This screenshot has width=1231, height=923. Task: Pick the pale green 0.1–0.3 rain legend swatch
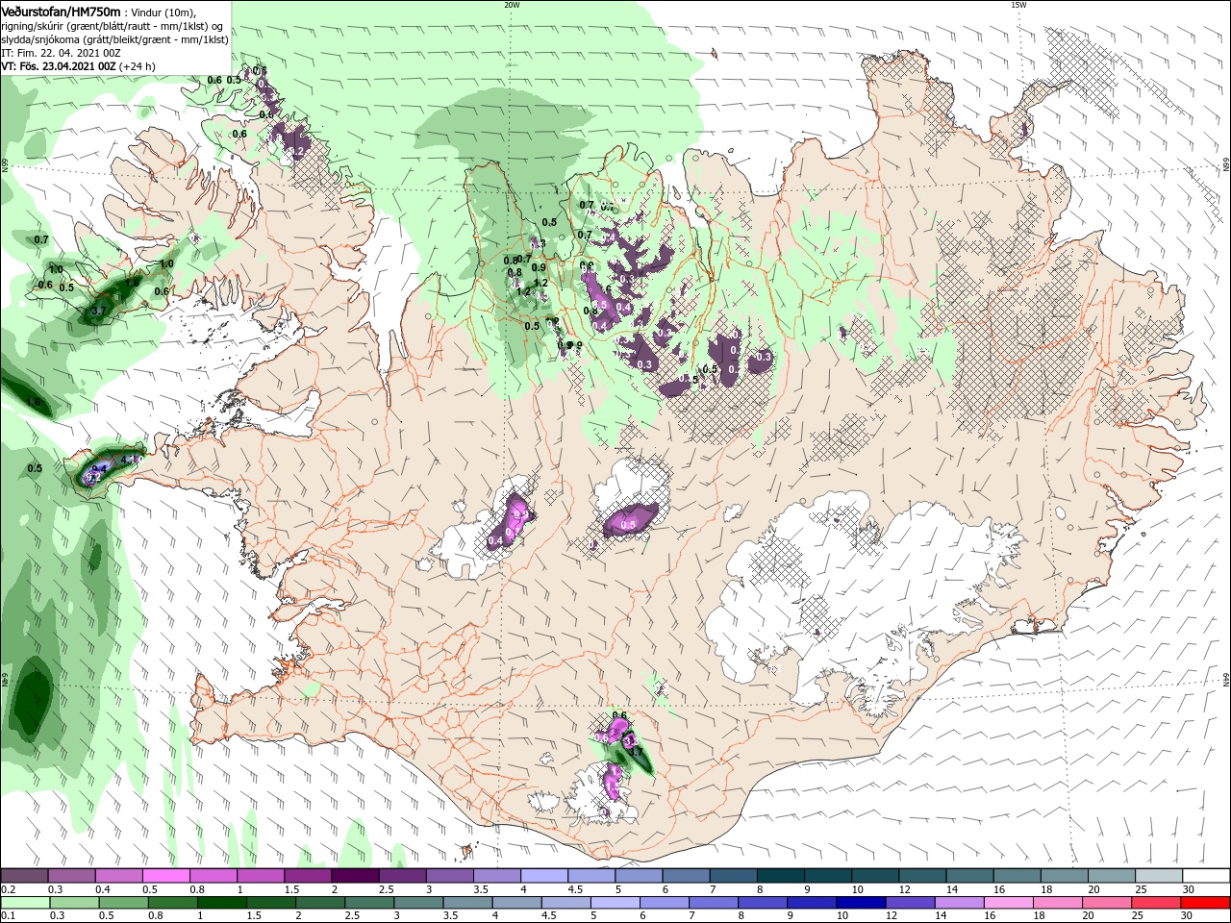[26, 903]
